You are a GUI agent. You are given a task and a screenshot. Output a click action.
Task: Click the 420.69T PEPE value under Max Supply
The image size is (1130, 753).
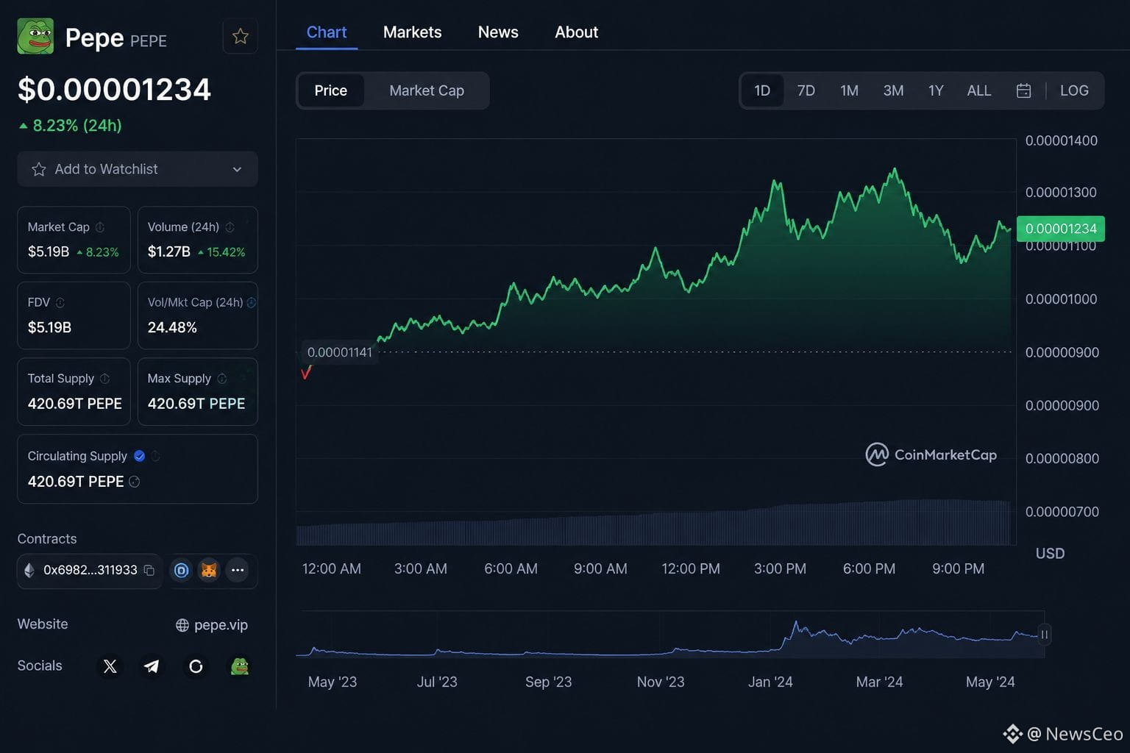pyautogui.click(x=196, y=404)
